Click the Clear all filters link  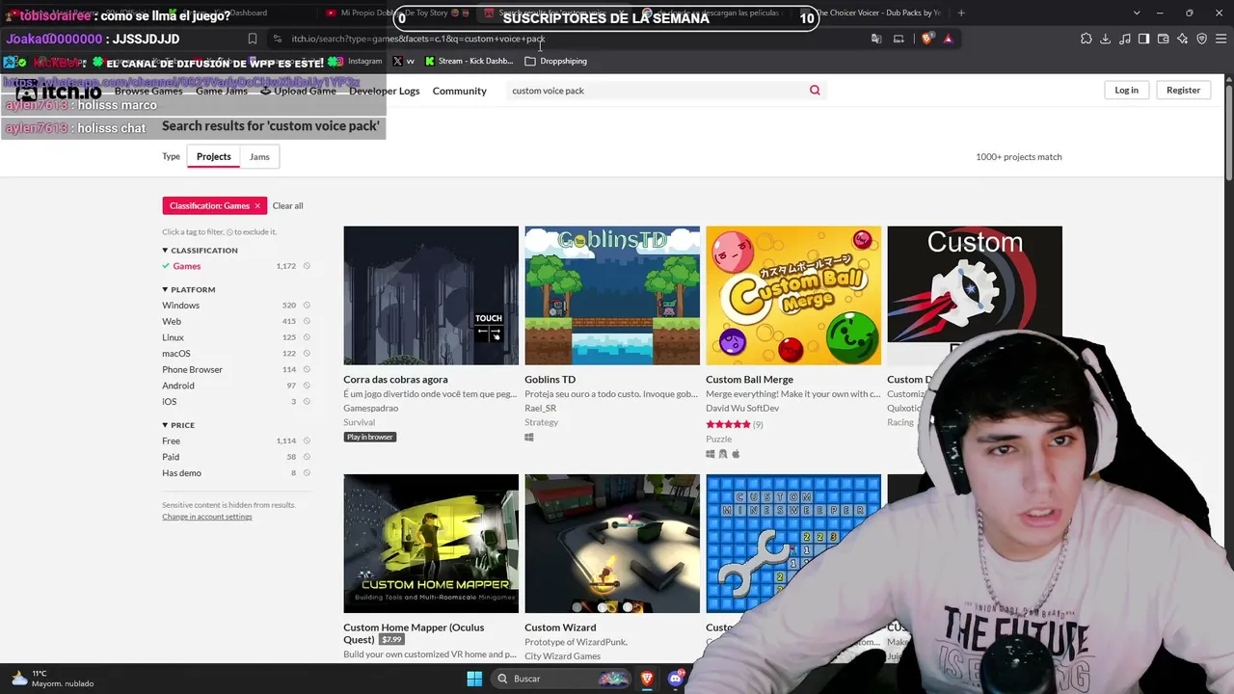tap(287, 206)
